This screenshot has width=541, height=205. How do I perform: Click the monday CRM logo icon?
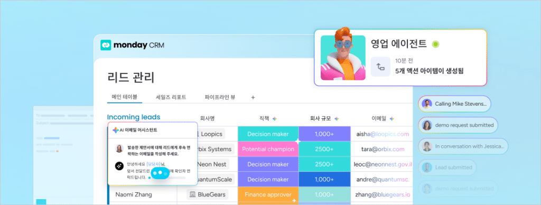(106, 45)
